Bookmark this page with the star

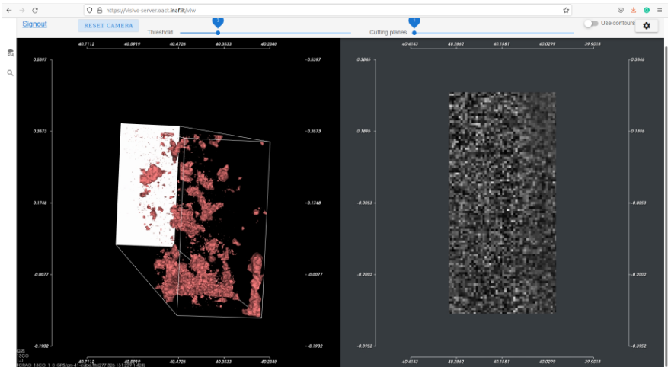click(x=566, y=10)
